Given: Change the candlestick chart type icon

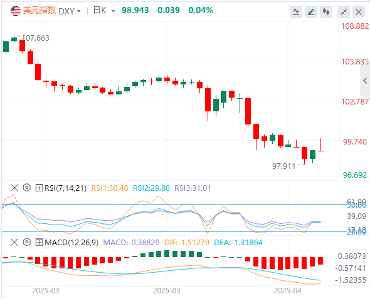Looking at the screenshot, I should (326, 11).
